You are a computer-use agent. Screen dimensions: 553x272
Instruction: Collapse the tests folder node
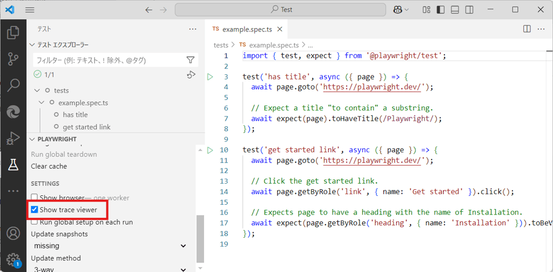tap(37, 90)
